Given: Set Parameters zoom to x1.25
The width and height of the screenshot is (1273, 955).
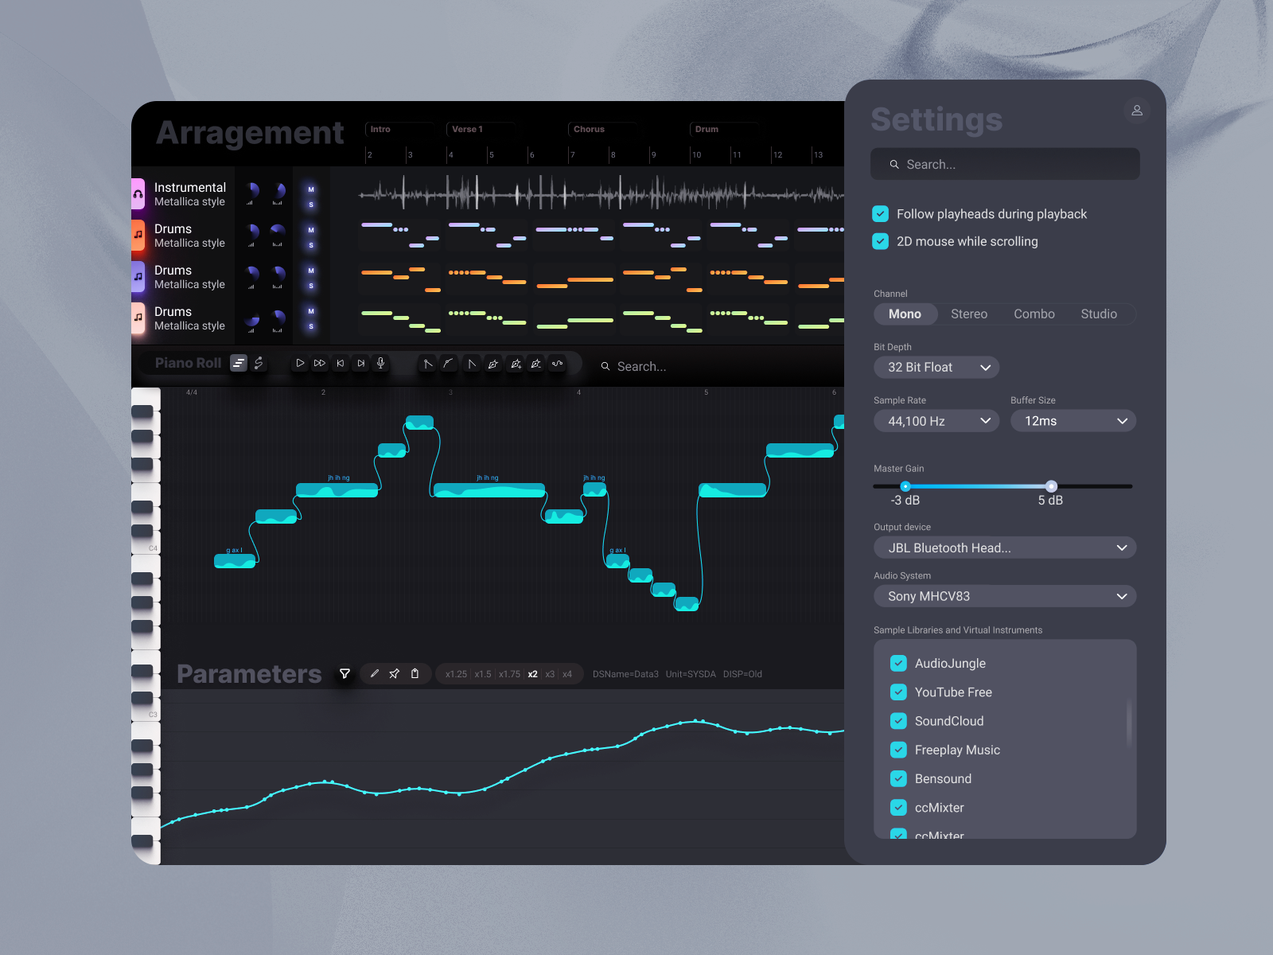Looking at the screenshot, I should click(456, 674).
